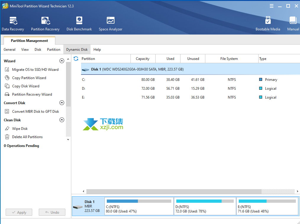Click the Convert MBR Disk to GPT icon
Screen dimensions: 300x224
click(x=7, y=112)
